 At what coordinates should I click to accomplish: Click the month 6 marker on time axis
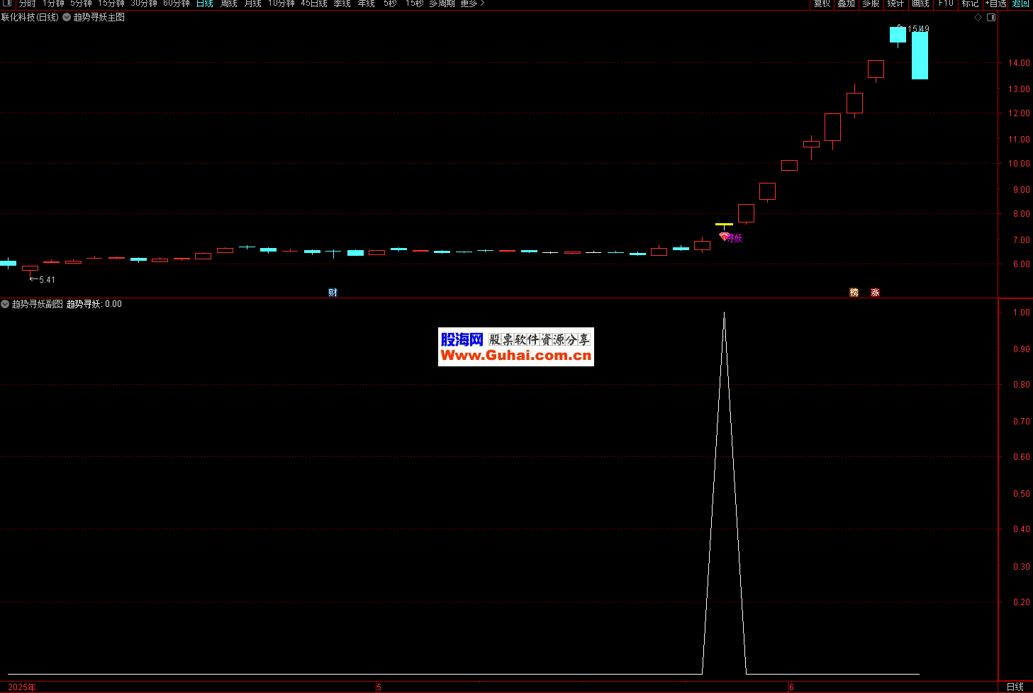[791, 687]
